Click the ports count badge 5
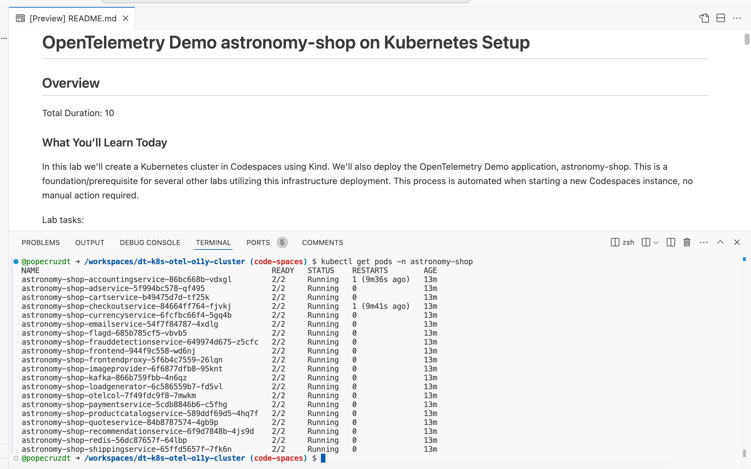The height and width of the screenshot is (469, 751). (x=282, y=242)
